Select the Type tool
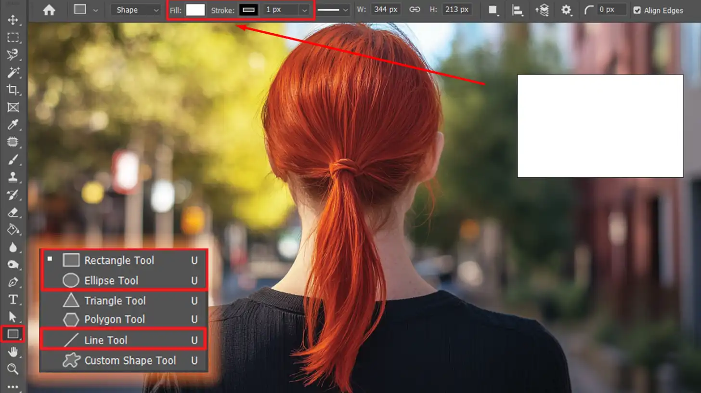 click(x=13, y=300)
